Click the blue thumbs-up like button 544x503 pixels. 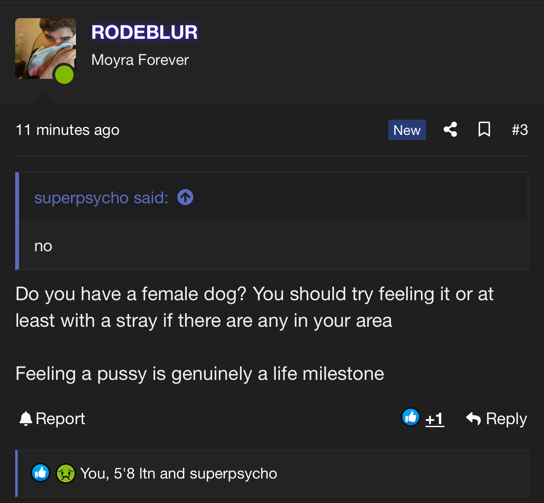tap(410, 418)
